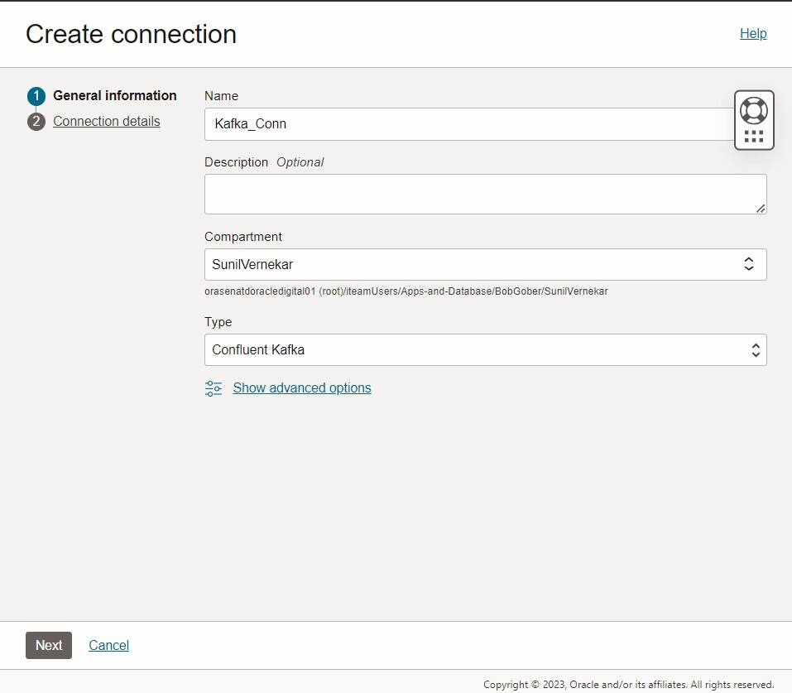792x693 pixels.
Task: Expand Show advanced options
Action: pos(302,388)
